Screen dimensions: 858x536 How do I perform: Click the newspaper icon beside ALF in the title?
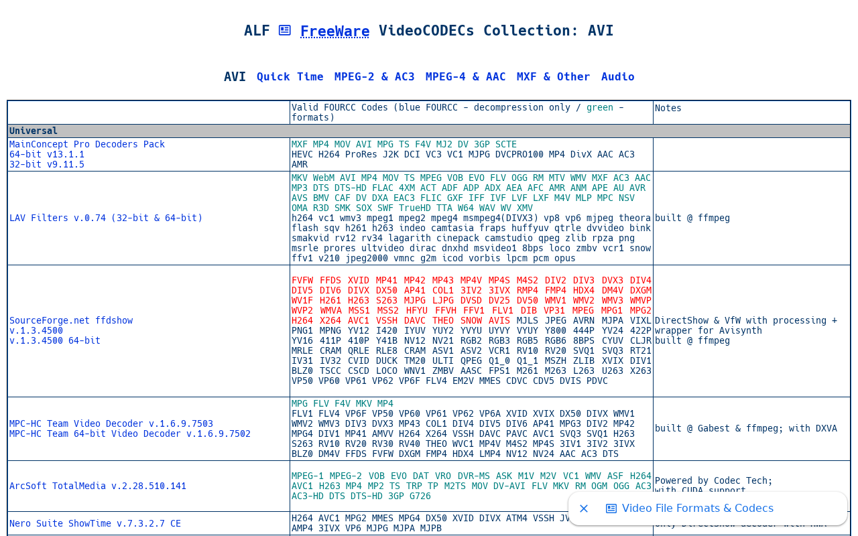[x=285, y=30]
